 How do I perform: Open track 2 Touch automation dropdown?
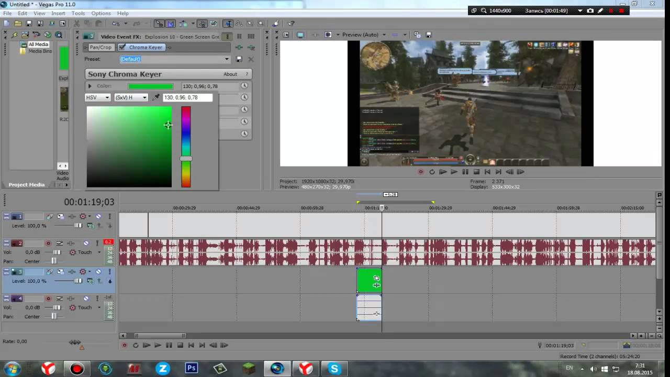(99, 252)
